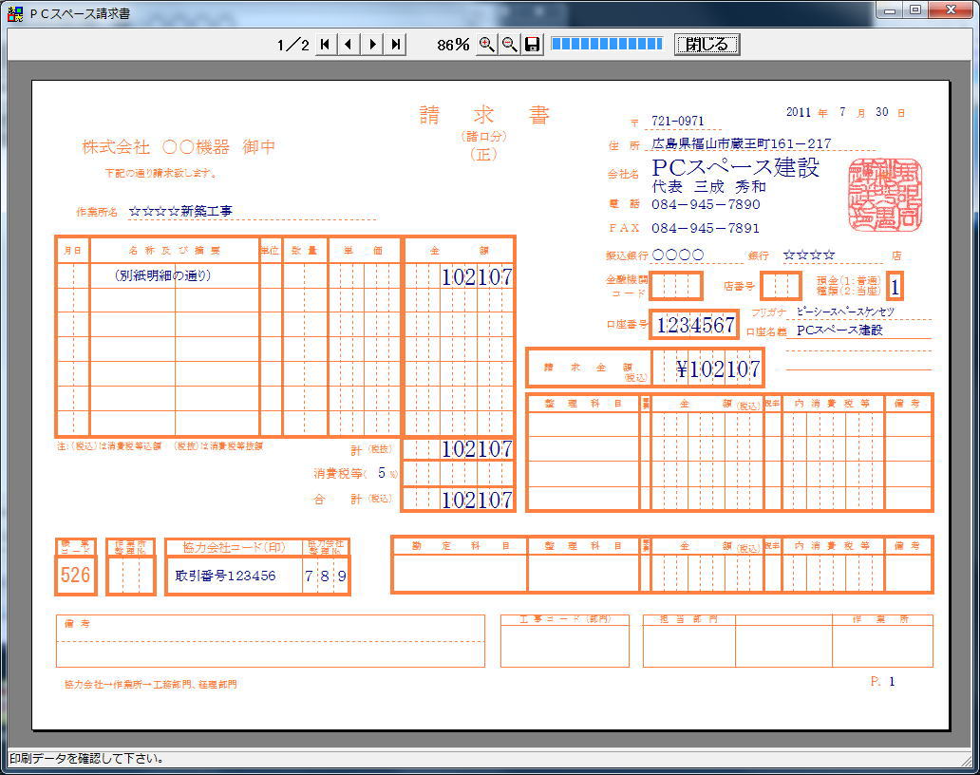980x775 pixels.
Task: Click the code value 526
Action: [x=75, y=575]
